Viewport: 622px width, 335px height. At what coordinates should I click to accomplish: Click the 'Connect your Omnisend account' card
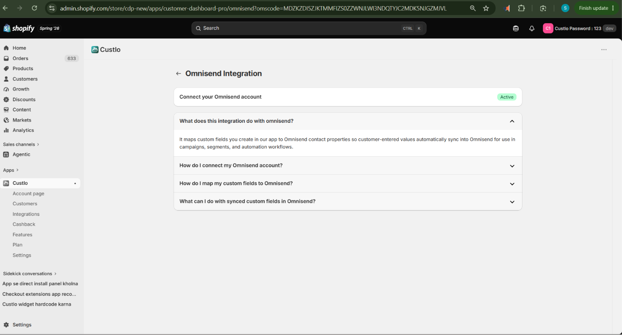348,97
